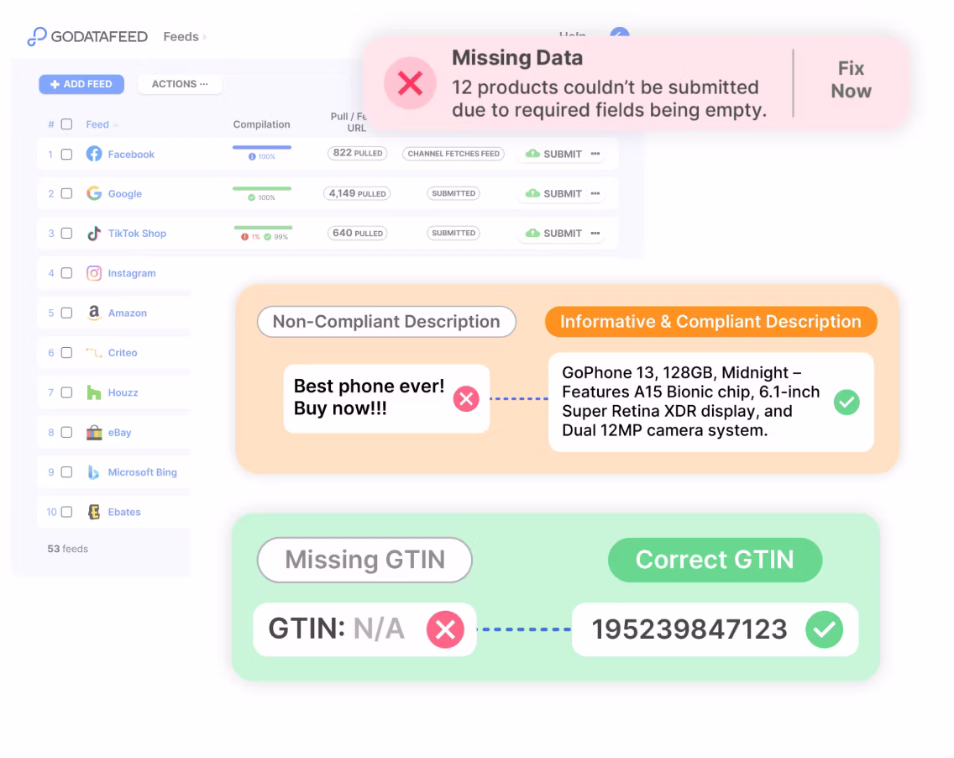Click the Instagram channel icon

coord(94,273)
